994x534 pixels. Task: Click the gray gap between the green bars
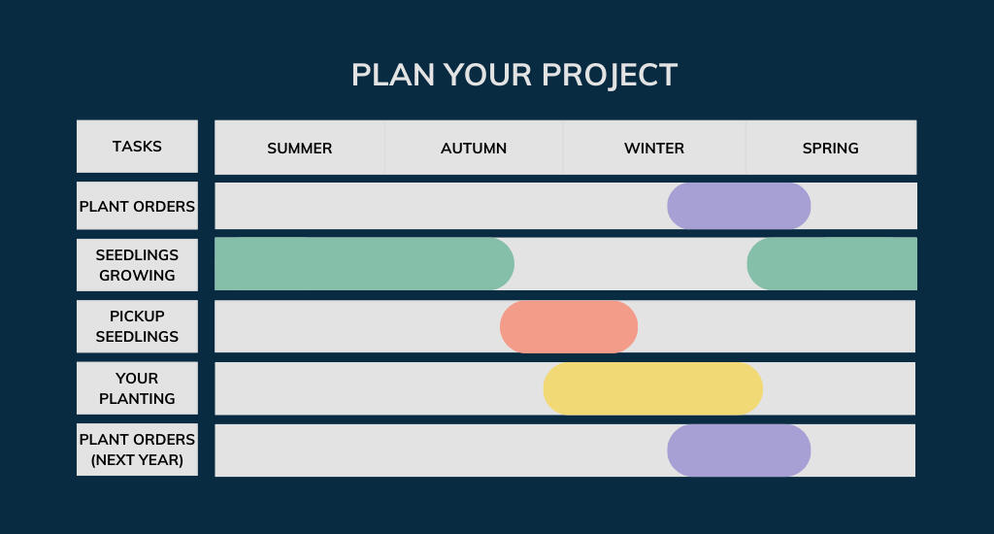click(630, 264)
